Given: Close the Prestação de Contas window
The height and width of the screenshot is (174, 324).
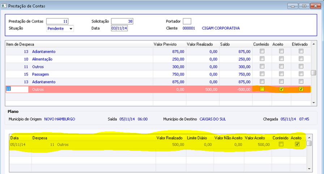Looking at the screenshot, I should [316, 5].
